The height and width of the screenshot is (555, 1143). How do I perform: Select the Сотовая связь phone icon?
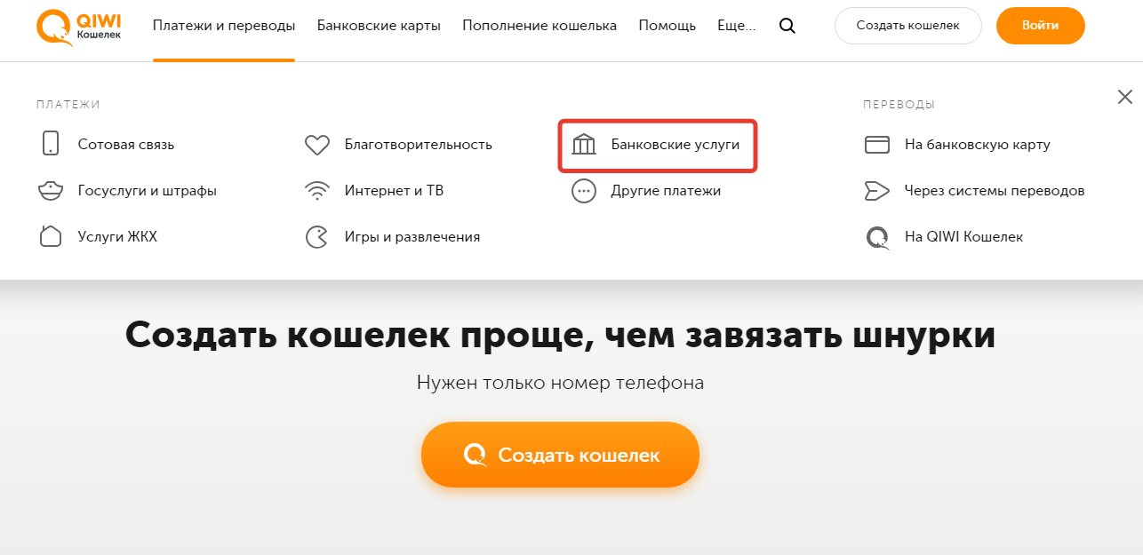coord(51,143)
